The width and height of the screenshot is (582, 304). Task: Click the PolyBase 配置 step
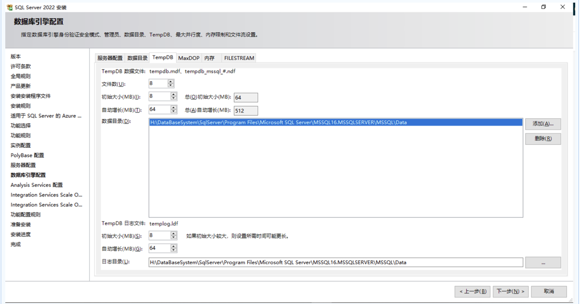click(27, 155)
